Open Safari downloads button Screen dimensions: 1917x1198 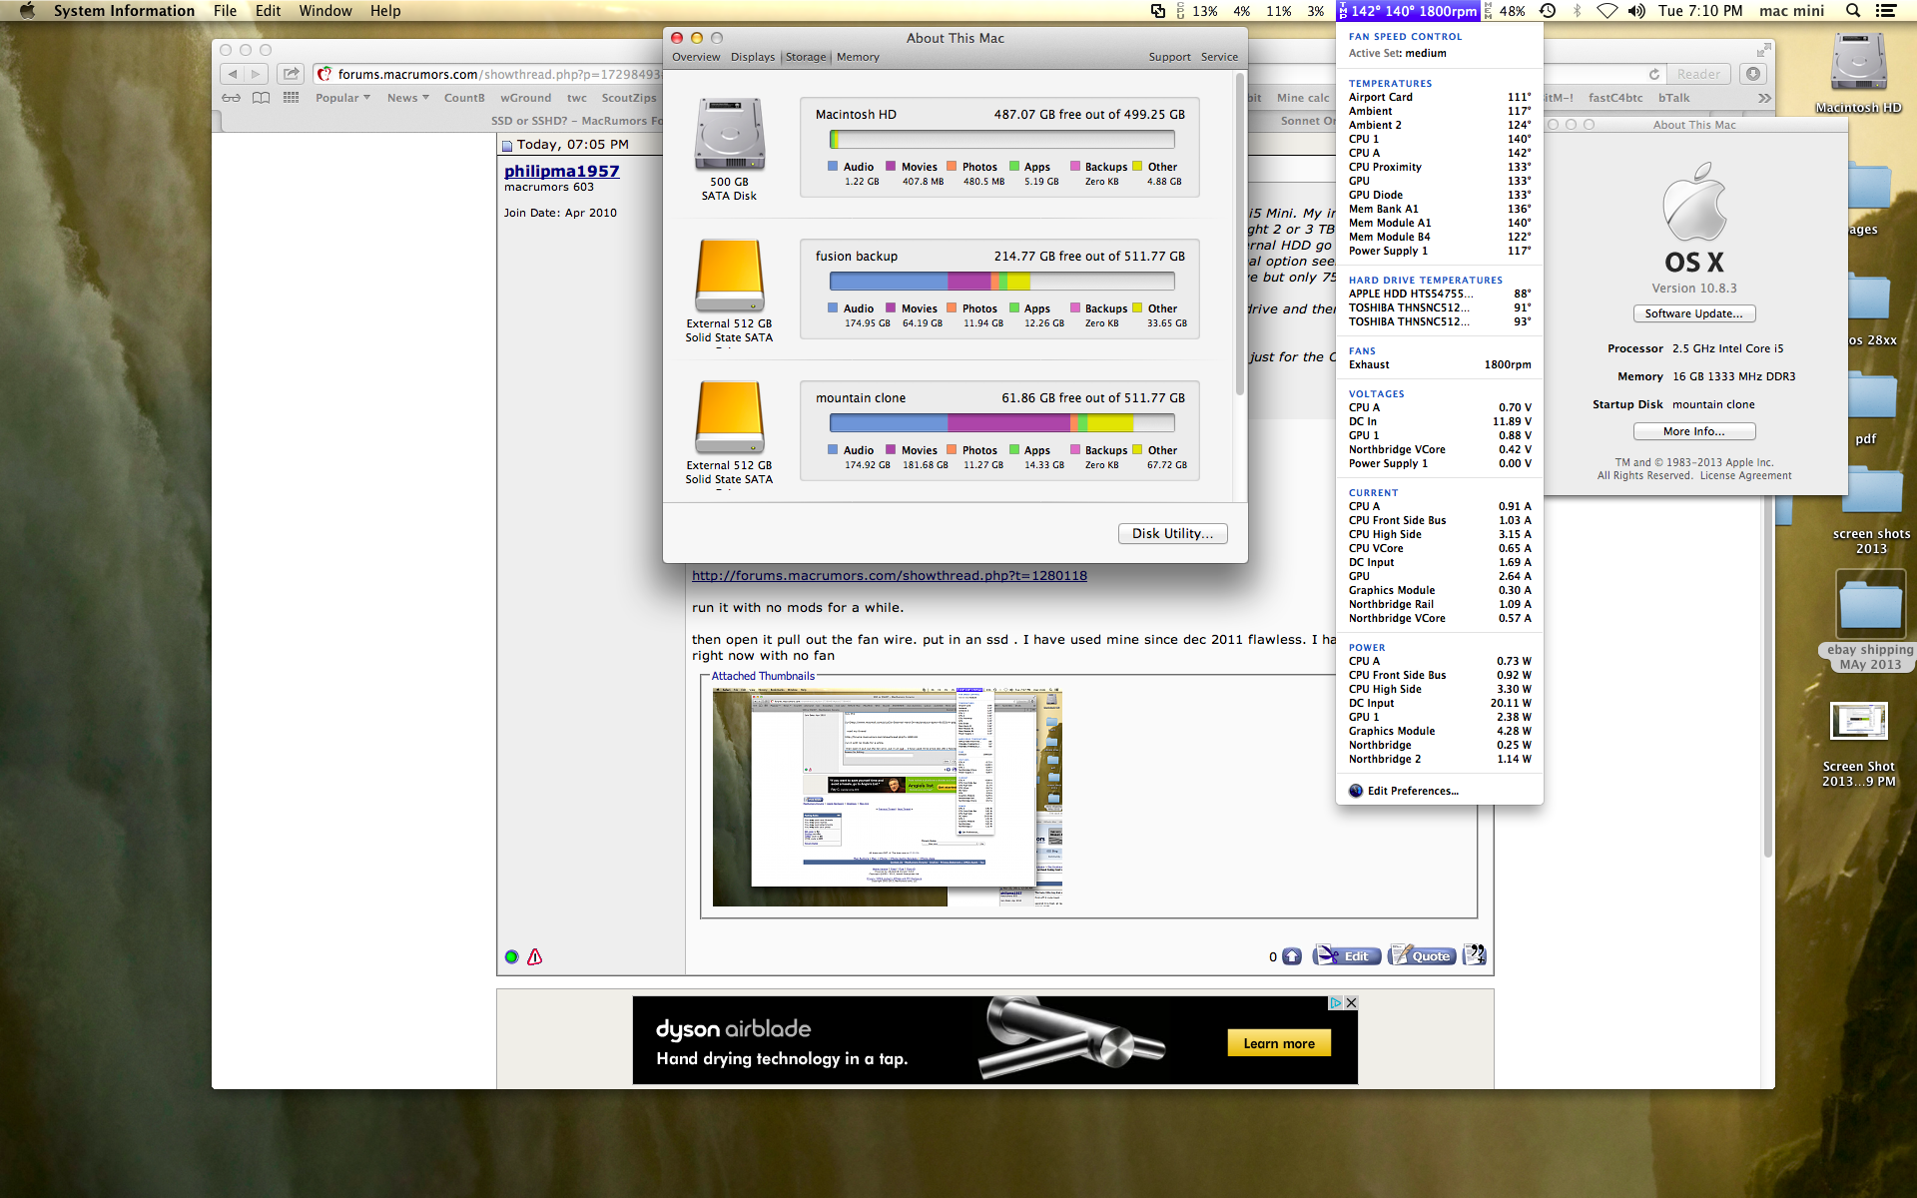1753,74
